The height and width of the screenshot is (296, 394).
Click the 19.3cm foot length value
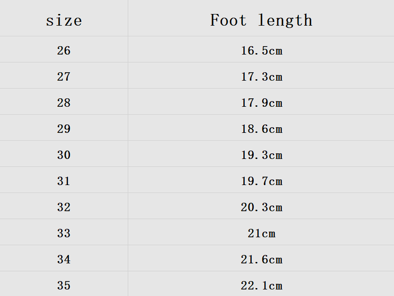click(261, 155)
